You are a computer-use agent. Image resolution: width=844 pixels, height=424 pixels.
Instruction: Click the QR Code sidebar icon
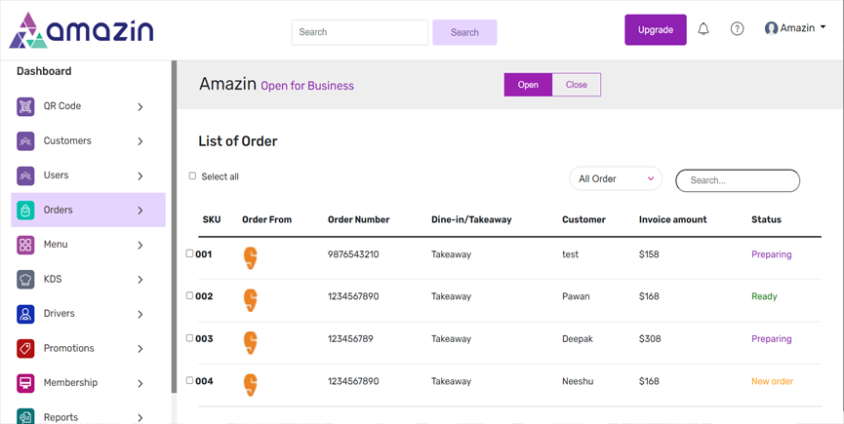[25, 106]
